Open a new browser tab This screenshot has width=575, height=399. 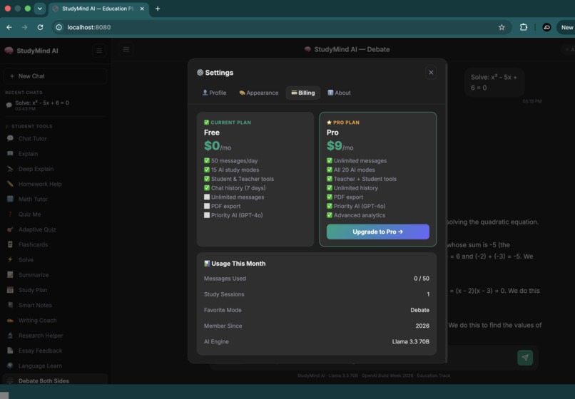pos(158,9)
